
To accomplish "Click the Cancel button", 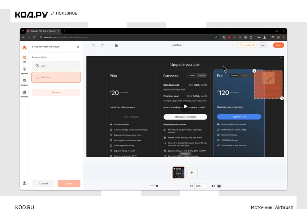I will tap(43, 183).
